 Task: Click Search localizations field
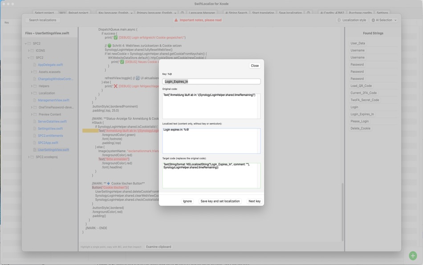tap(43, 20)
